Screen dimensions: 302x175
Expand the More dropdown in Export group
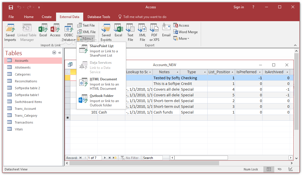pyautogui.click(x=181, y=39)
